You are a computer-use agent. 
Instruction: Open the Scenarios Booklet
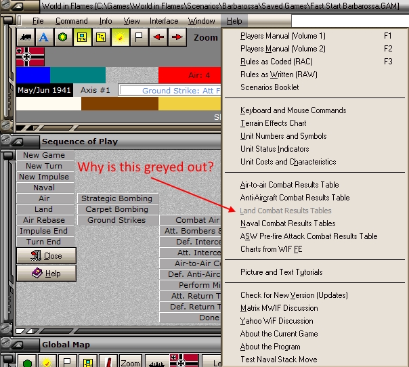coord(315,87)
